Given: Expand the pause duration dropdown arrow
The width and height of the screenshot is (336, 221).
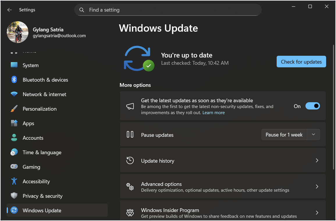Looking at the screenshot, I should coord(314,134).
